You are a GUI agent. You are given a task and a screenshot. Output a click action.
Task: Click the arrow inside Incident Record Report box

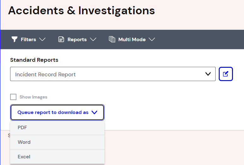point(208,74)
